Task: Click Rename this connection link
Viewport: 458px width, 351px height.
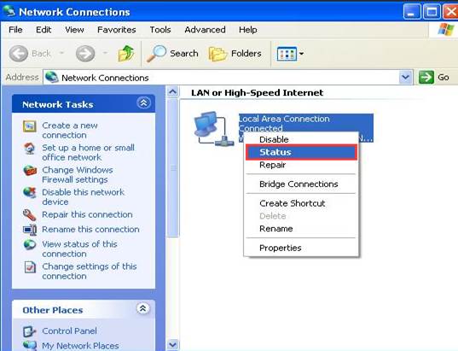Action: click(x=90, y=230)
